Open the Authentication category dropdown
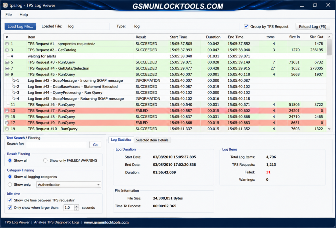This screenshot has width=336, height=228. 69,184
